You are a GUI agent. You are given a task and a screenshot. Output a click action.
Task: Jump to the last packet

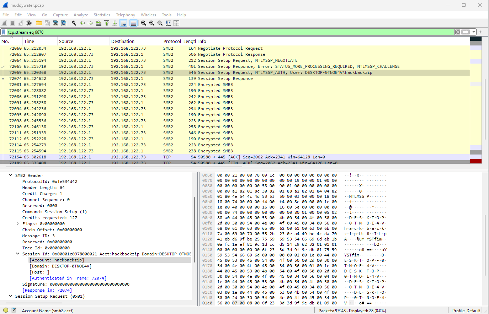(115, 23)
